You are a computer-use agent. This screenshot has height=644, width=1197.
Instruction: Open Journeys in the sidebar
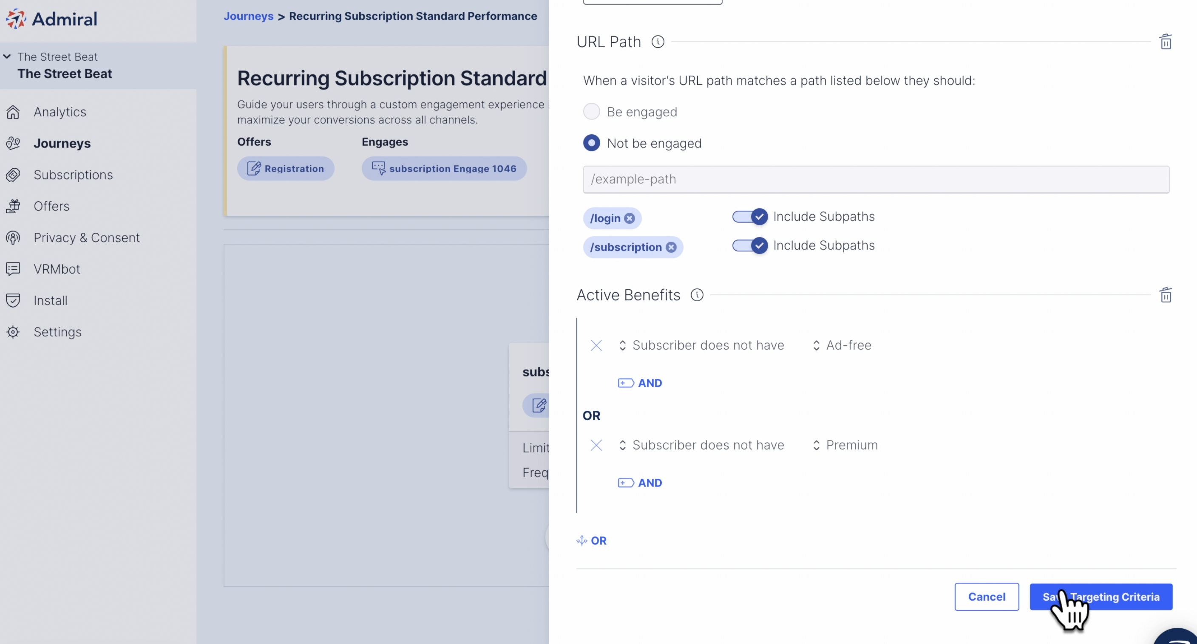62,144
